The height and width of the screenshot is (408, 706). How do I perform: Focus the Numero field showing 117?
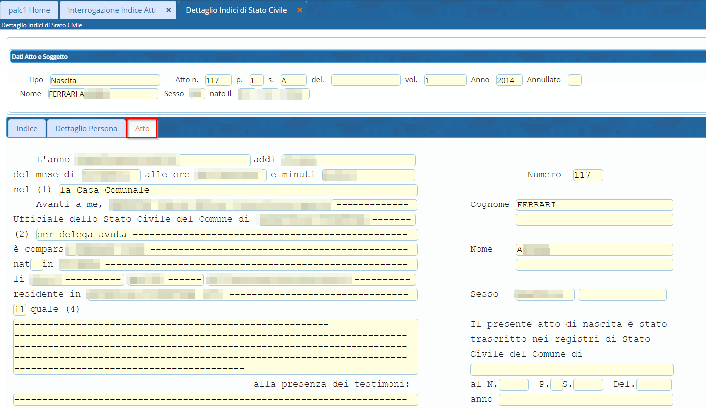(x=588, y=175)
